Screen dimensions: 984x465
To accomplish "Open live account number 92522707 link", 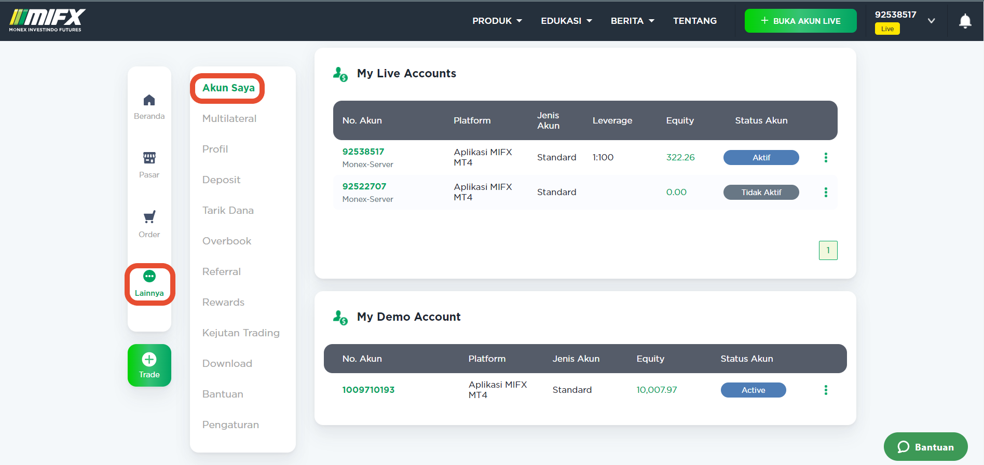I will [364, 186].
